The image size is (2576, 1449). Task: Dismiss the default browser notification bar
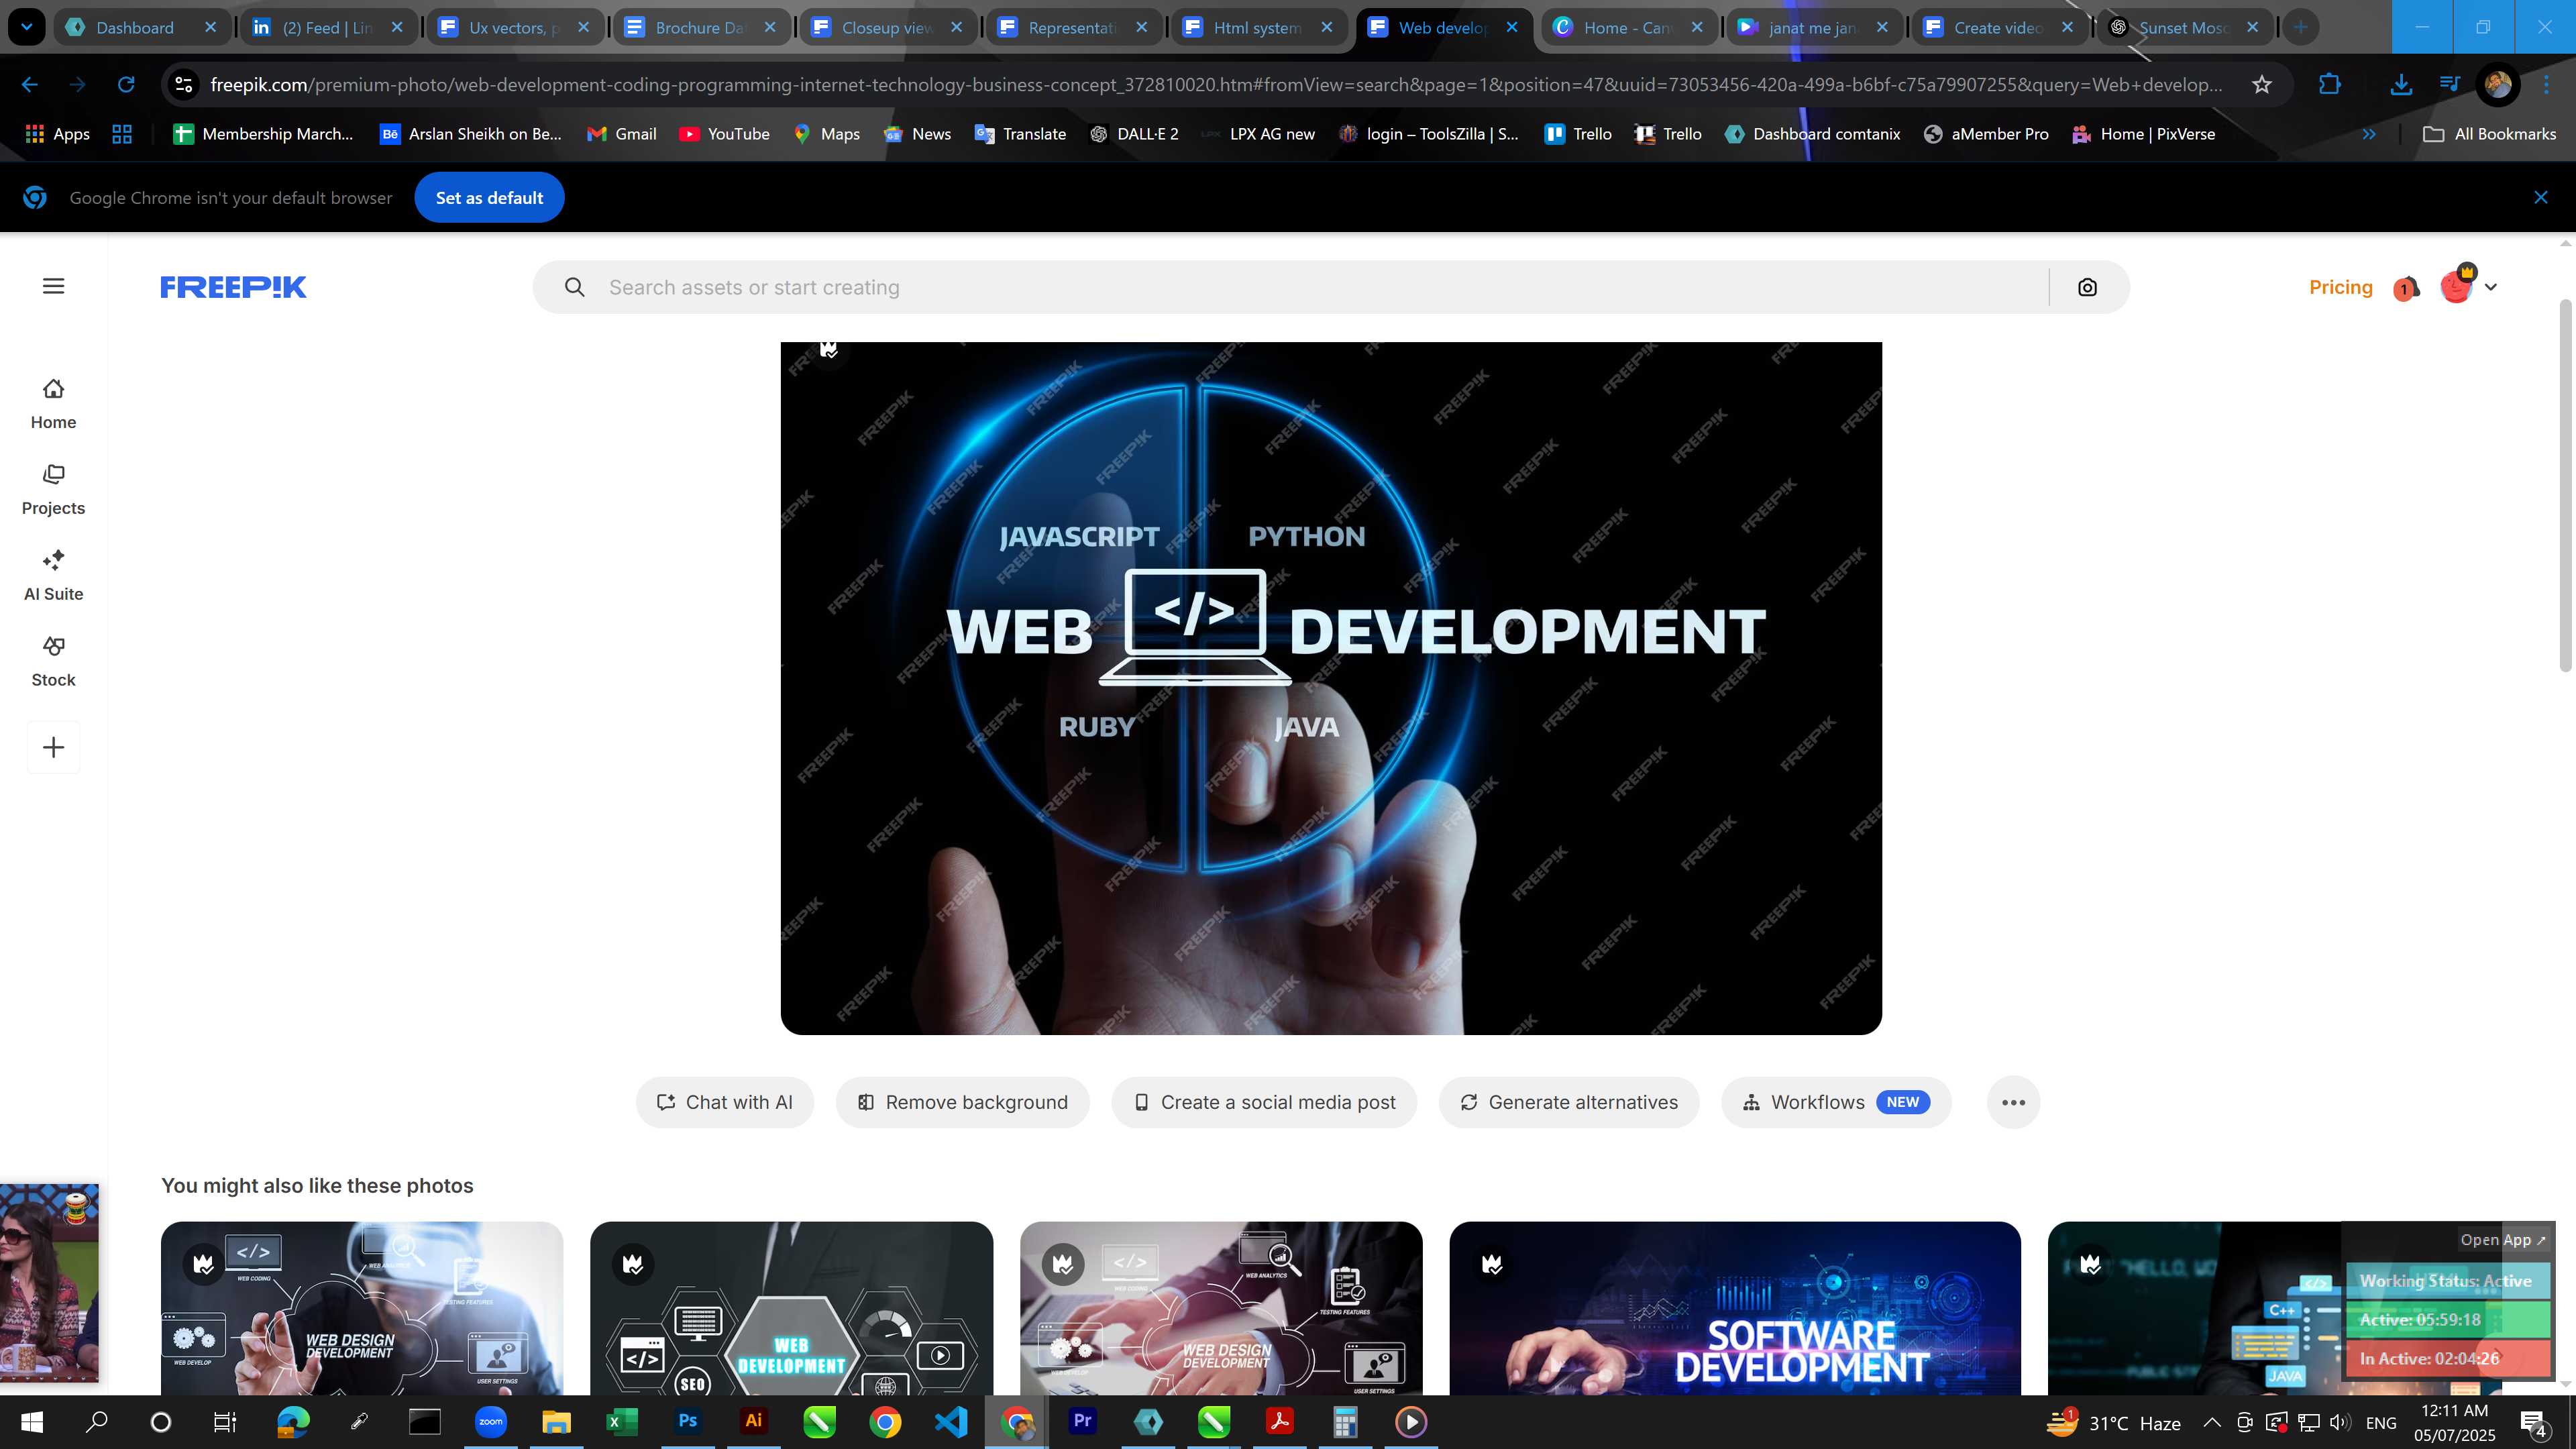[2540, 197]
